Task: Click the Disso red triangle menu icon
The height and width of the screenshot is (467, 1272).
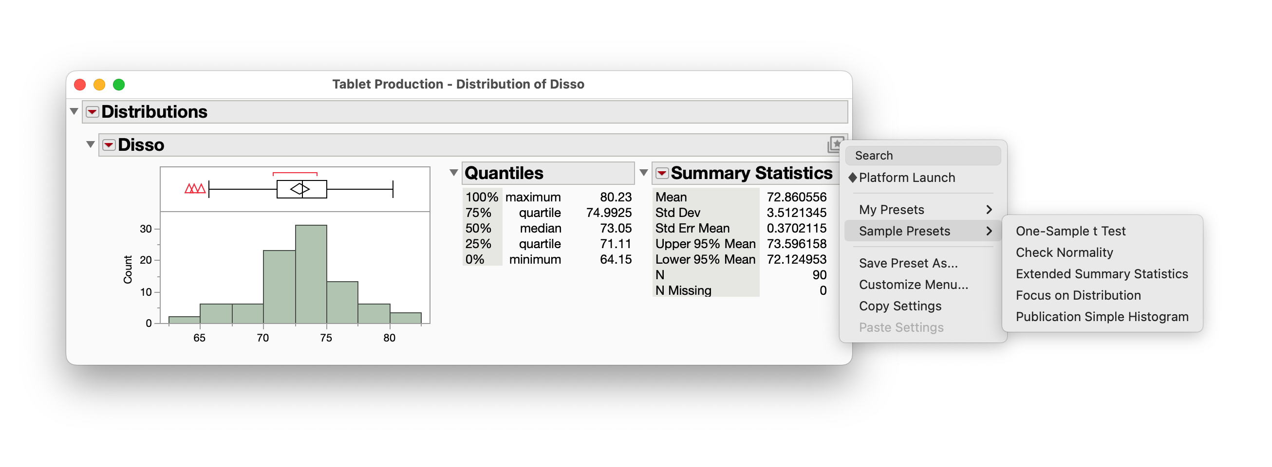Action: [x=109, y=145]
